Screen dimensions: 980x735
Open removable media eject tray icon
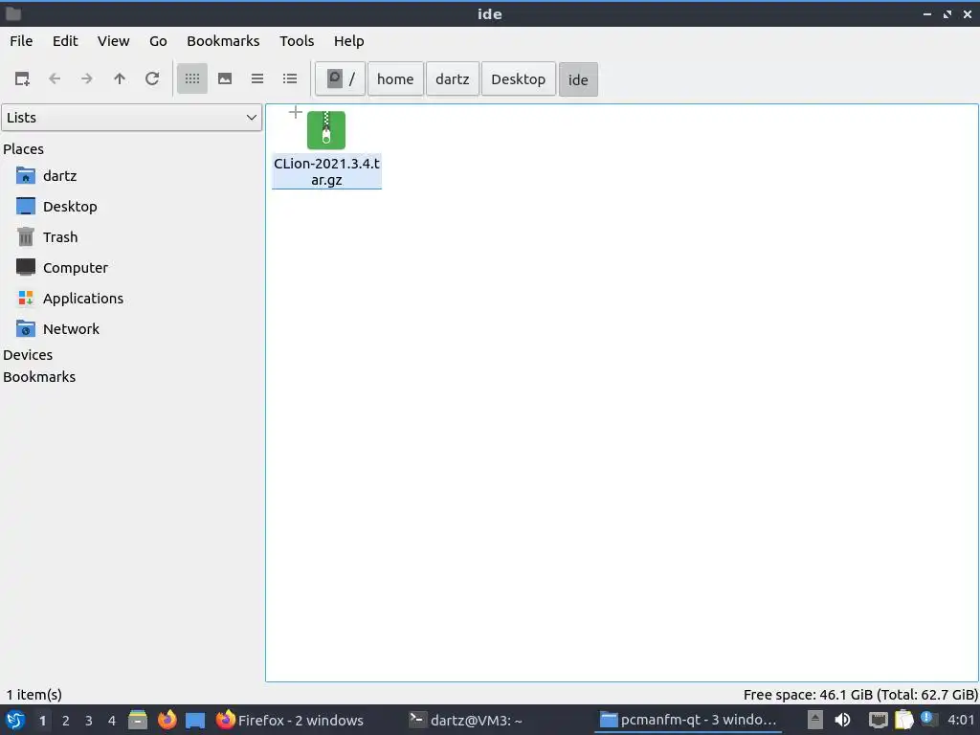coord(815,720)
